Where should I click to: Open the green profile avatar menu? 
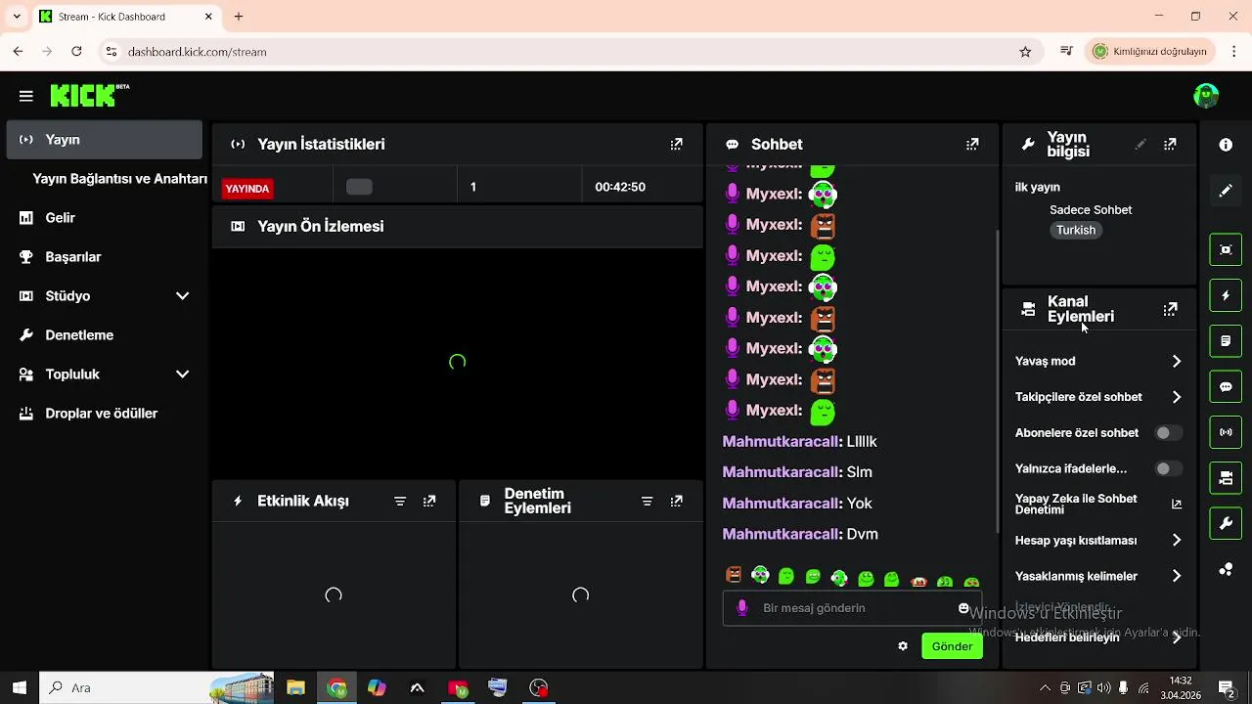point(1206,95)
